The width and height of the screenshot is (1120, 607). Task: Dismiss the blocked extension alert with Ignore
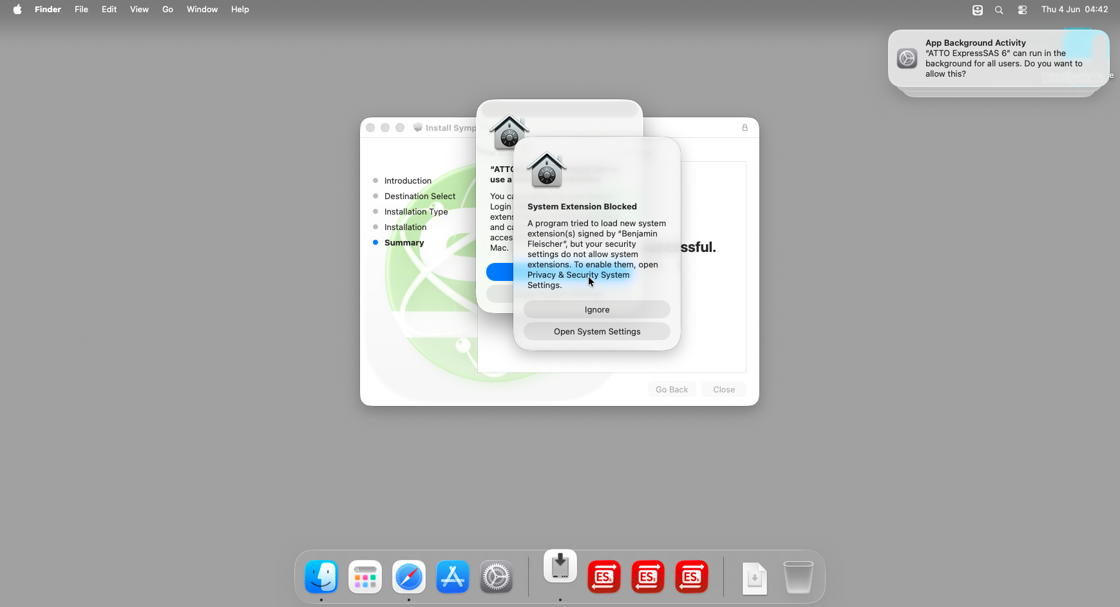[597, 309]
